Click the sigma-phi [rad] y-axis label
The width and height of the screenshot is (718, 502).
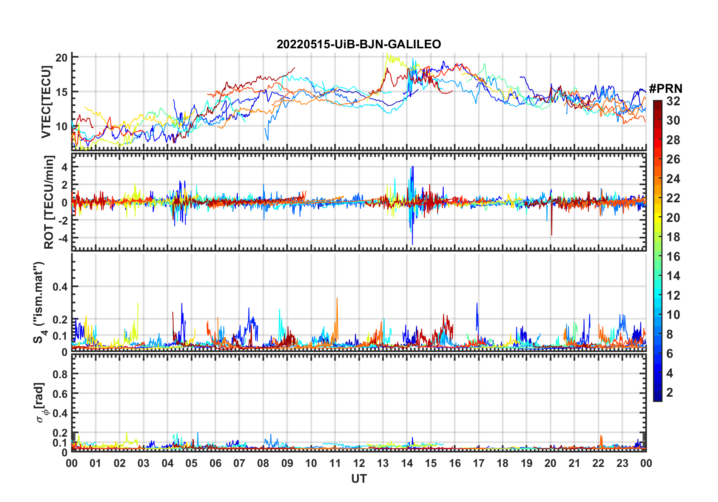tap(41, 403)
